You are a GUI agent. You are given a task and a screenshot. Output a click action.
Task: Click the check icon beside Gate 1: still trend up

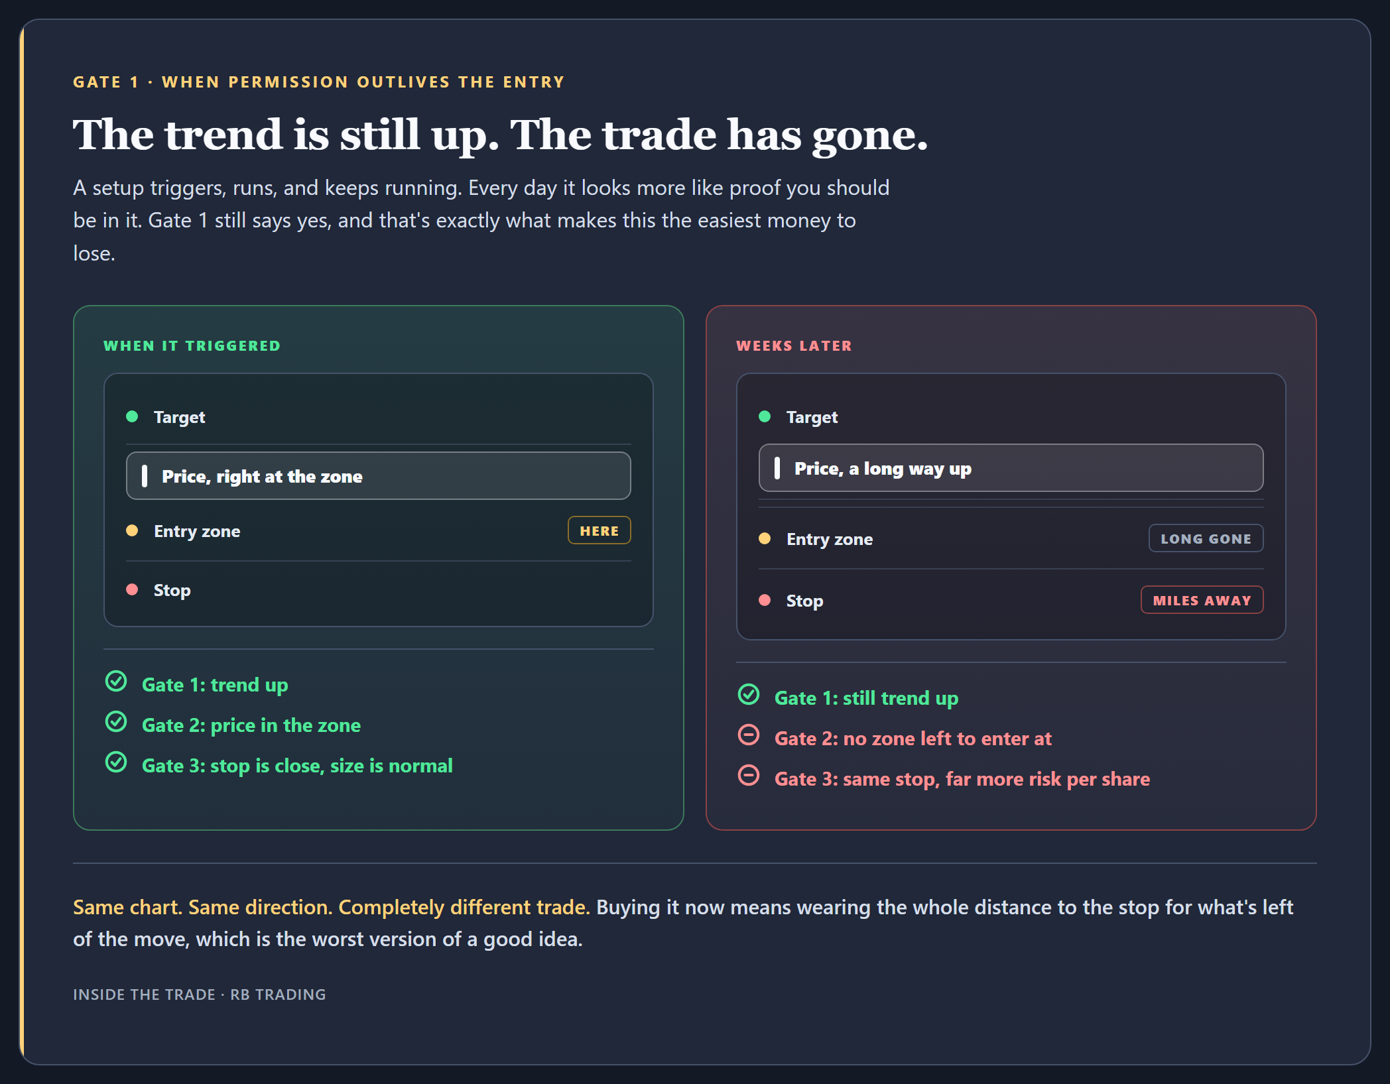(x=749, y=694)
